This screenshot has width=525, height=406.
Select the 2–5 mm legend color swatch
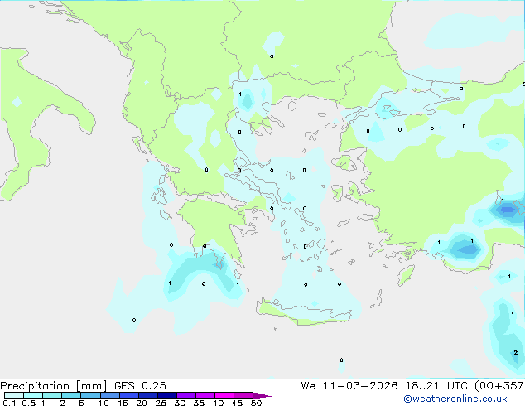(x=71, y=395)
